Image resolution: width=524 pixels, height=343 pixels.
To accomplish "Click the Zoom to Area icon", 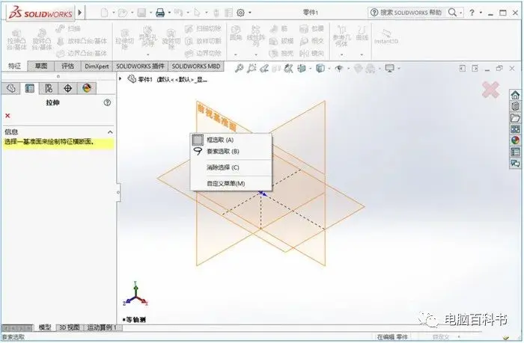I will point(252,69).
